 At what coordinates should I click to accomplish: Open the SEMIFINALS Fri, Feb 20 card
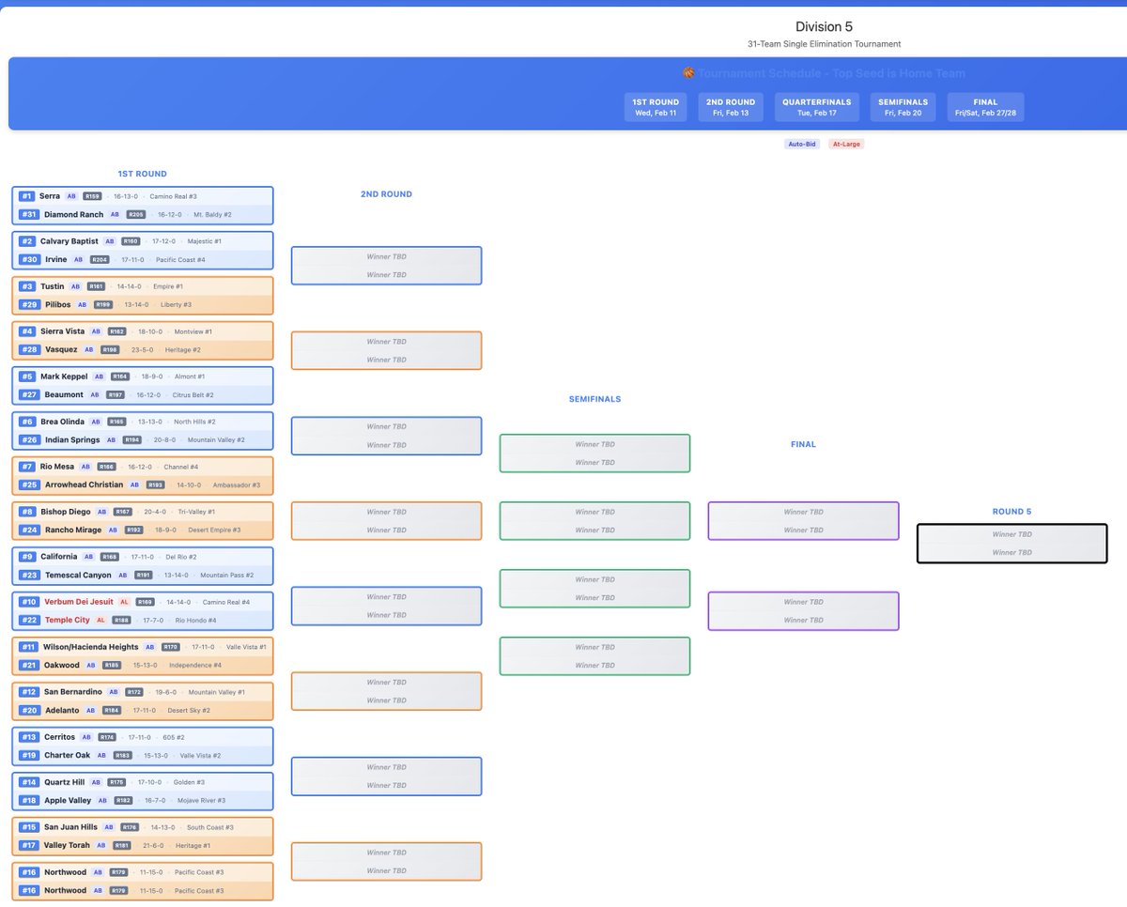coord(903,107)
